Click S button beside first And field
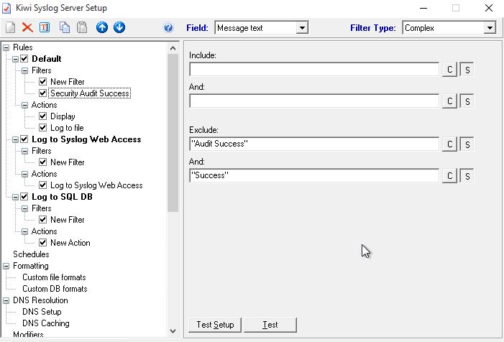This screenshot has height=342, width=504. pos(467,101)
